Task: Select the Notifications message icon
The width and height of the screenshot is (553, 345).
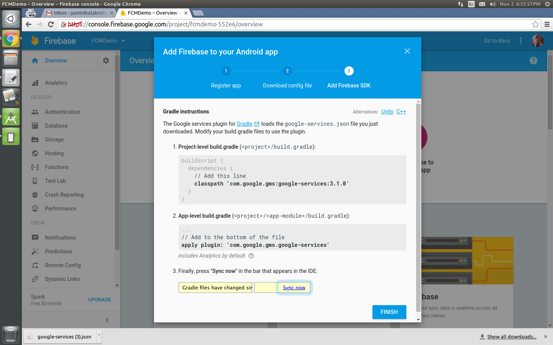Action: click(x=35, y=238)
